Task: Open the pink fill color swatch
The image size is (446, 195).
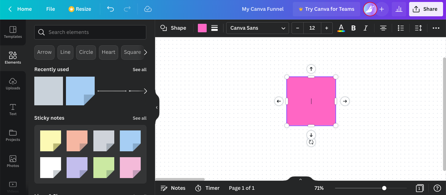Action: [202, 28]
